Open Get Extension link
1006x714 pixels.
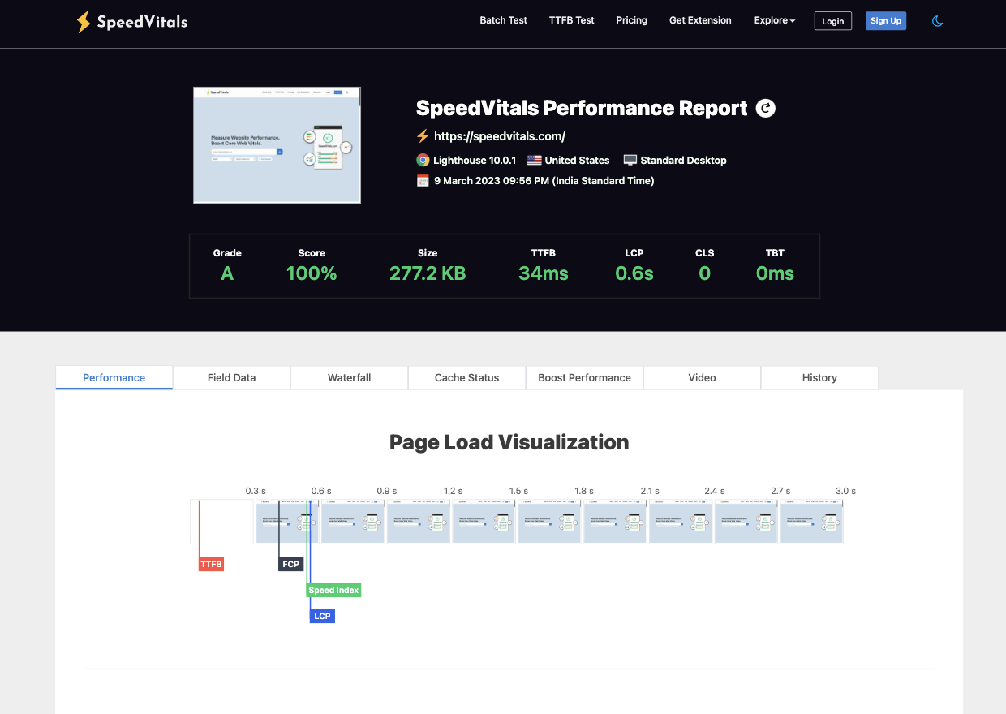pos(700,20)
